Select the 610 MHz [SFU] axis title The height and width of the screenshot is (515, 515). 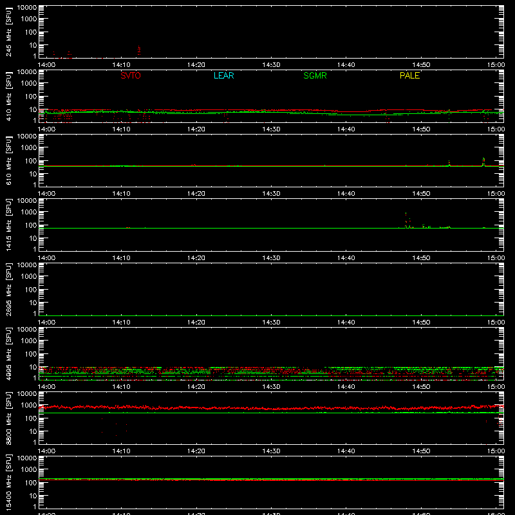click(8, 161)
